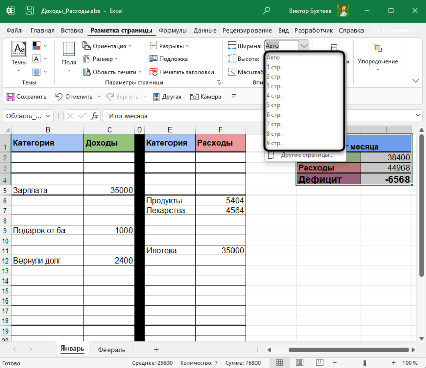Screen dimensions: 426x368
Task: Open Печатать заголовки print titles
Action: click(181, 72)
